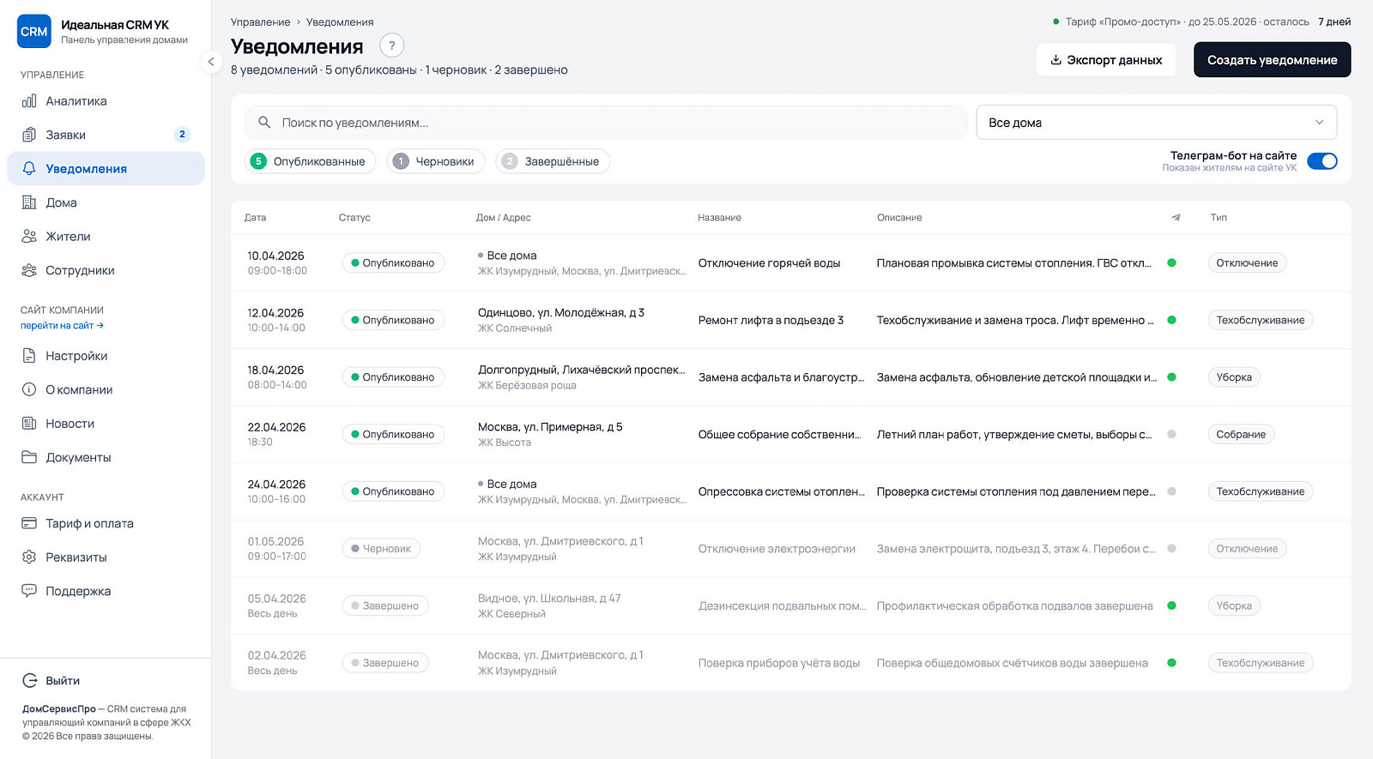This screenshot has width=1373, height=759.
Task: Sort by the Дата column header
Action: 255,218
